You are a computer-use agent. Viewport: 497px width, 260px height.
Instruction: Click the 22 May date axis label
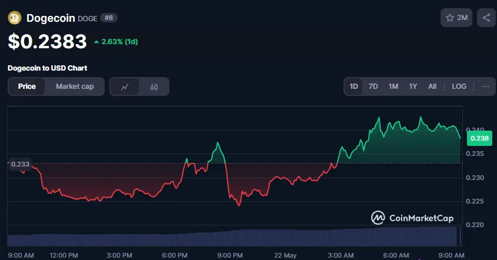[285, 255]
